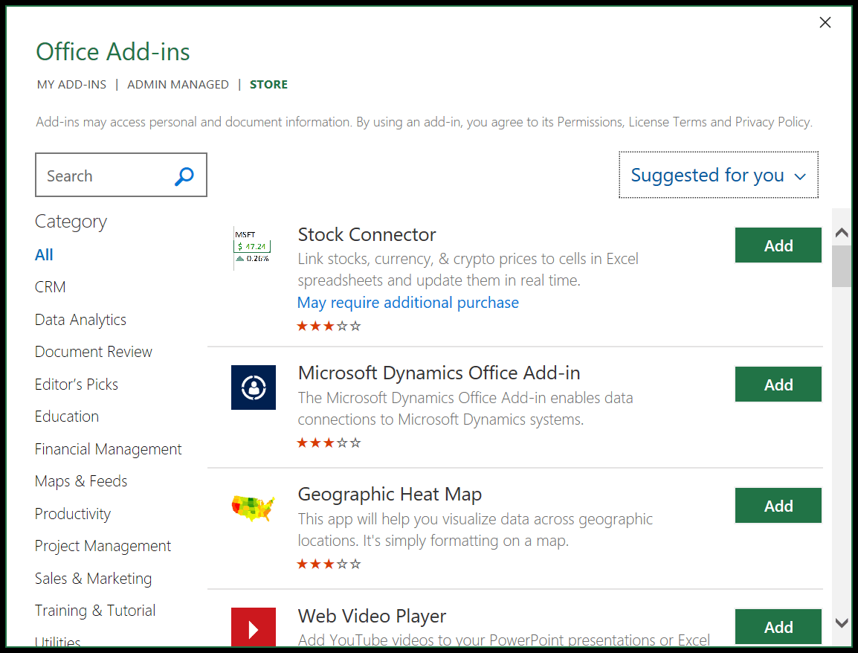Screen dimensions: 858x653
Task: Select the All category
Action: [44, 254]
